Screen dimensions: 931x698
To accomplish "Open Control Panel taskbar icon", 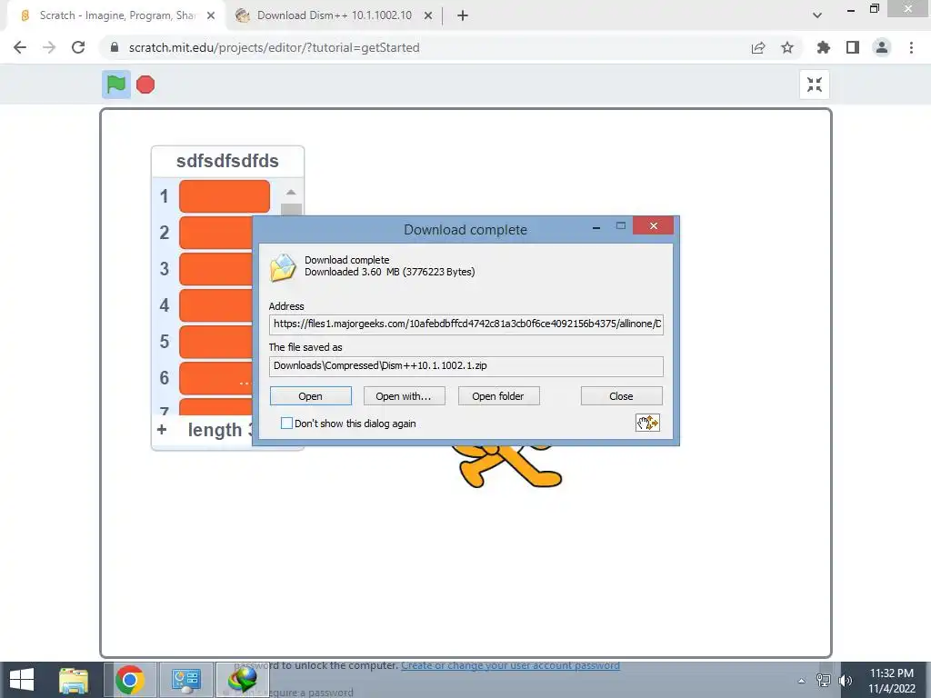I will tap(185, 680).
